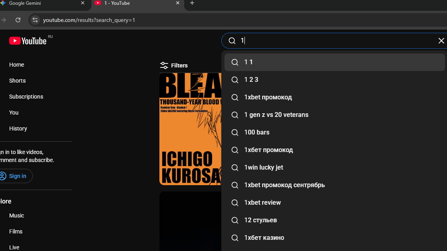
Task: Open the dark video thumbnail below Bleach
Action: (x=191, y=221)
